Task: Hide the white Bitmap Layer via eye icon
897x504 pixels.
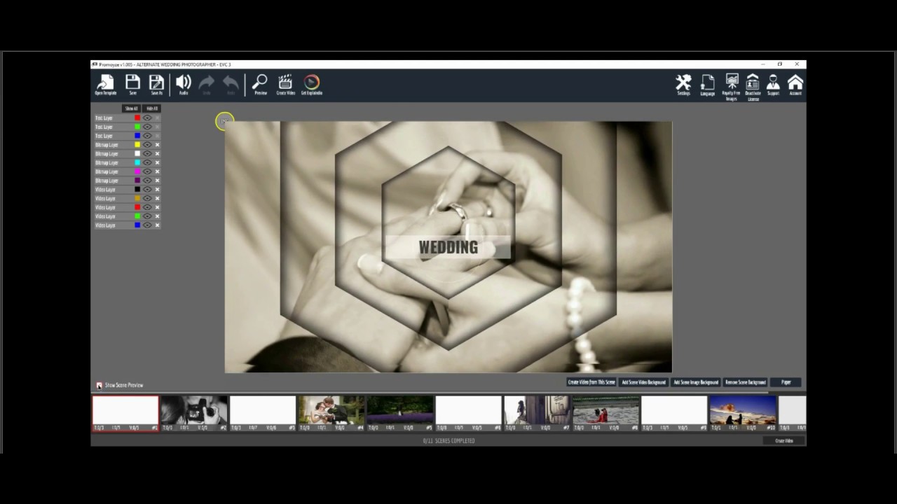Action: click(x=147, y=153)
